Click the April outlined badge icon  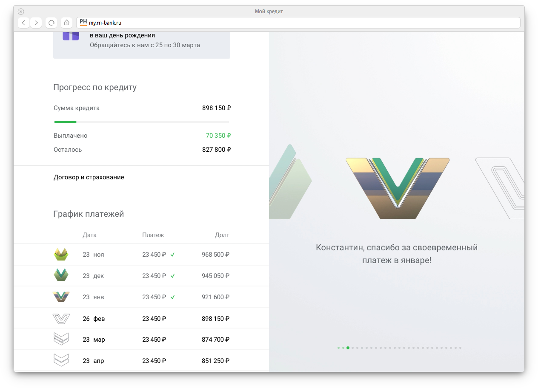(x=61, y=360)
